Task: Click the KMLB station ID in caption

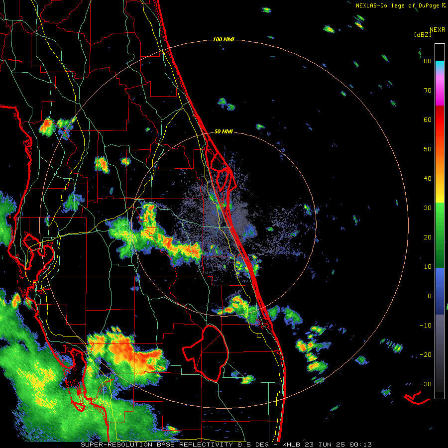Action: coord(292,445)
